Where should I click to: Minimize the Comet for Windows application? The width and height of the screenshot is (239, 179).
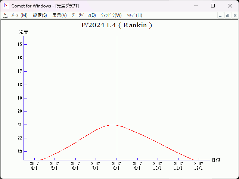click(196, 6)
